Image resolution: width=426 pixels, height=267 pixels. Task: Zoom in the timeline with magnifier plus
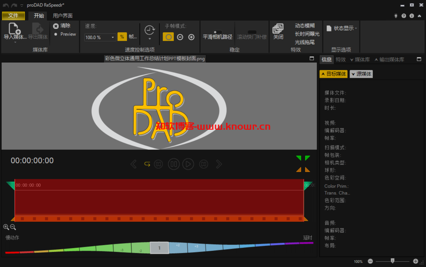[x=6, y=227]
